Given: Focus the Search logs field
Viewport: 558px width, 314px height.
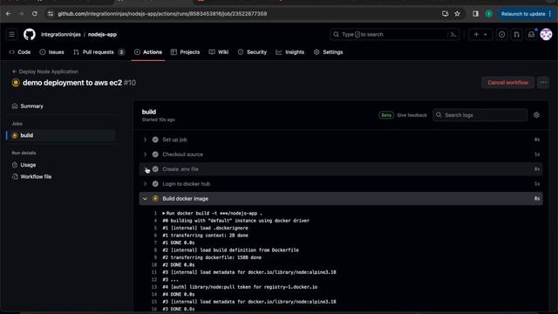Looking at the screenshot, I should point(480,115).
